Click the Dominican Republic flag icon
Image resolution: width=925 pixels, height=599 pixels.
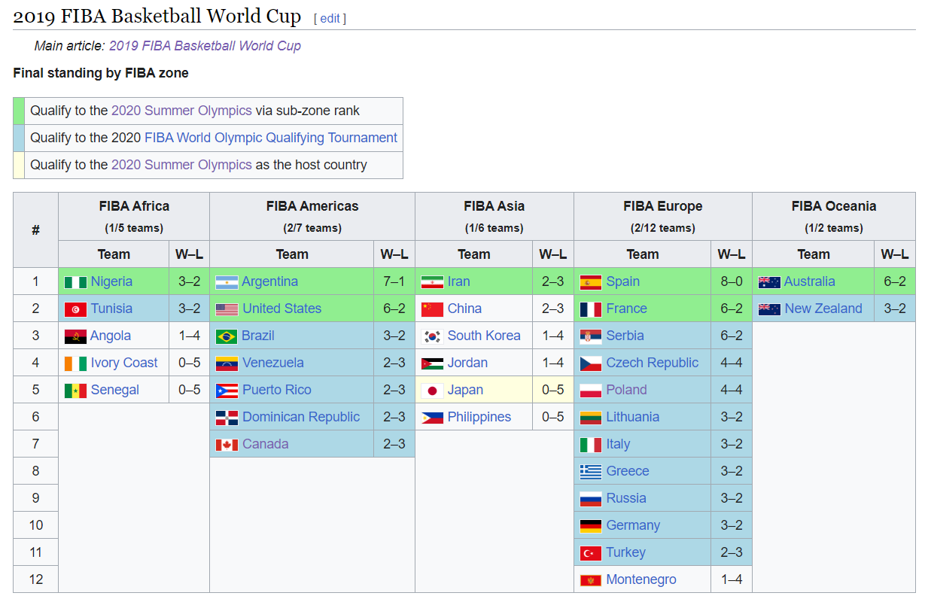point(227,418)
